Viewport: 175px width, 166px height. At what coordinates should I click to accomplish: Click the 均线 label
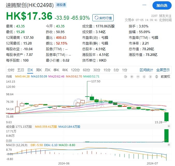coord(9,76)
